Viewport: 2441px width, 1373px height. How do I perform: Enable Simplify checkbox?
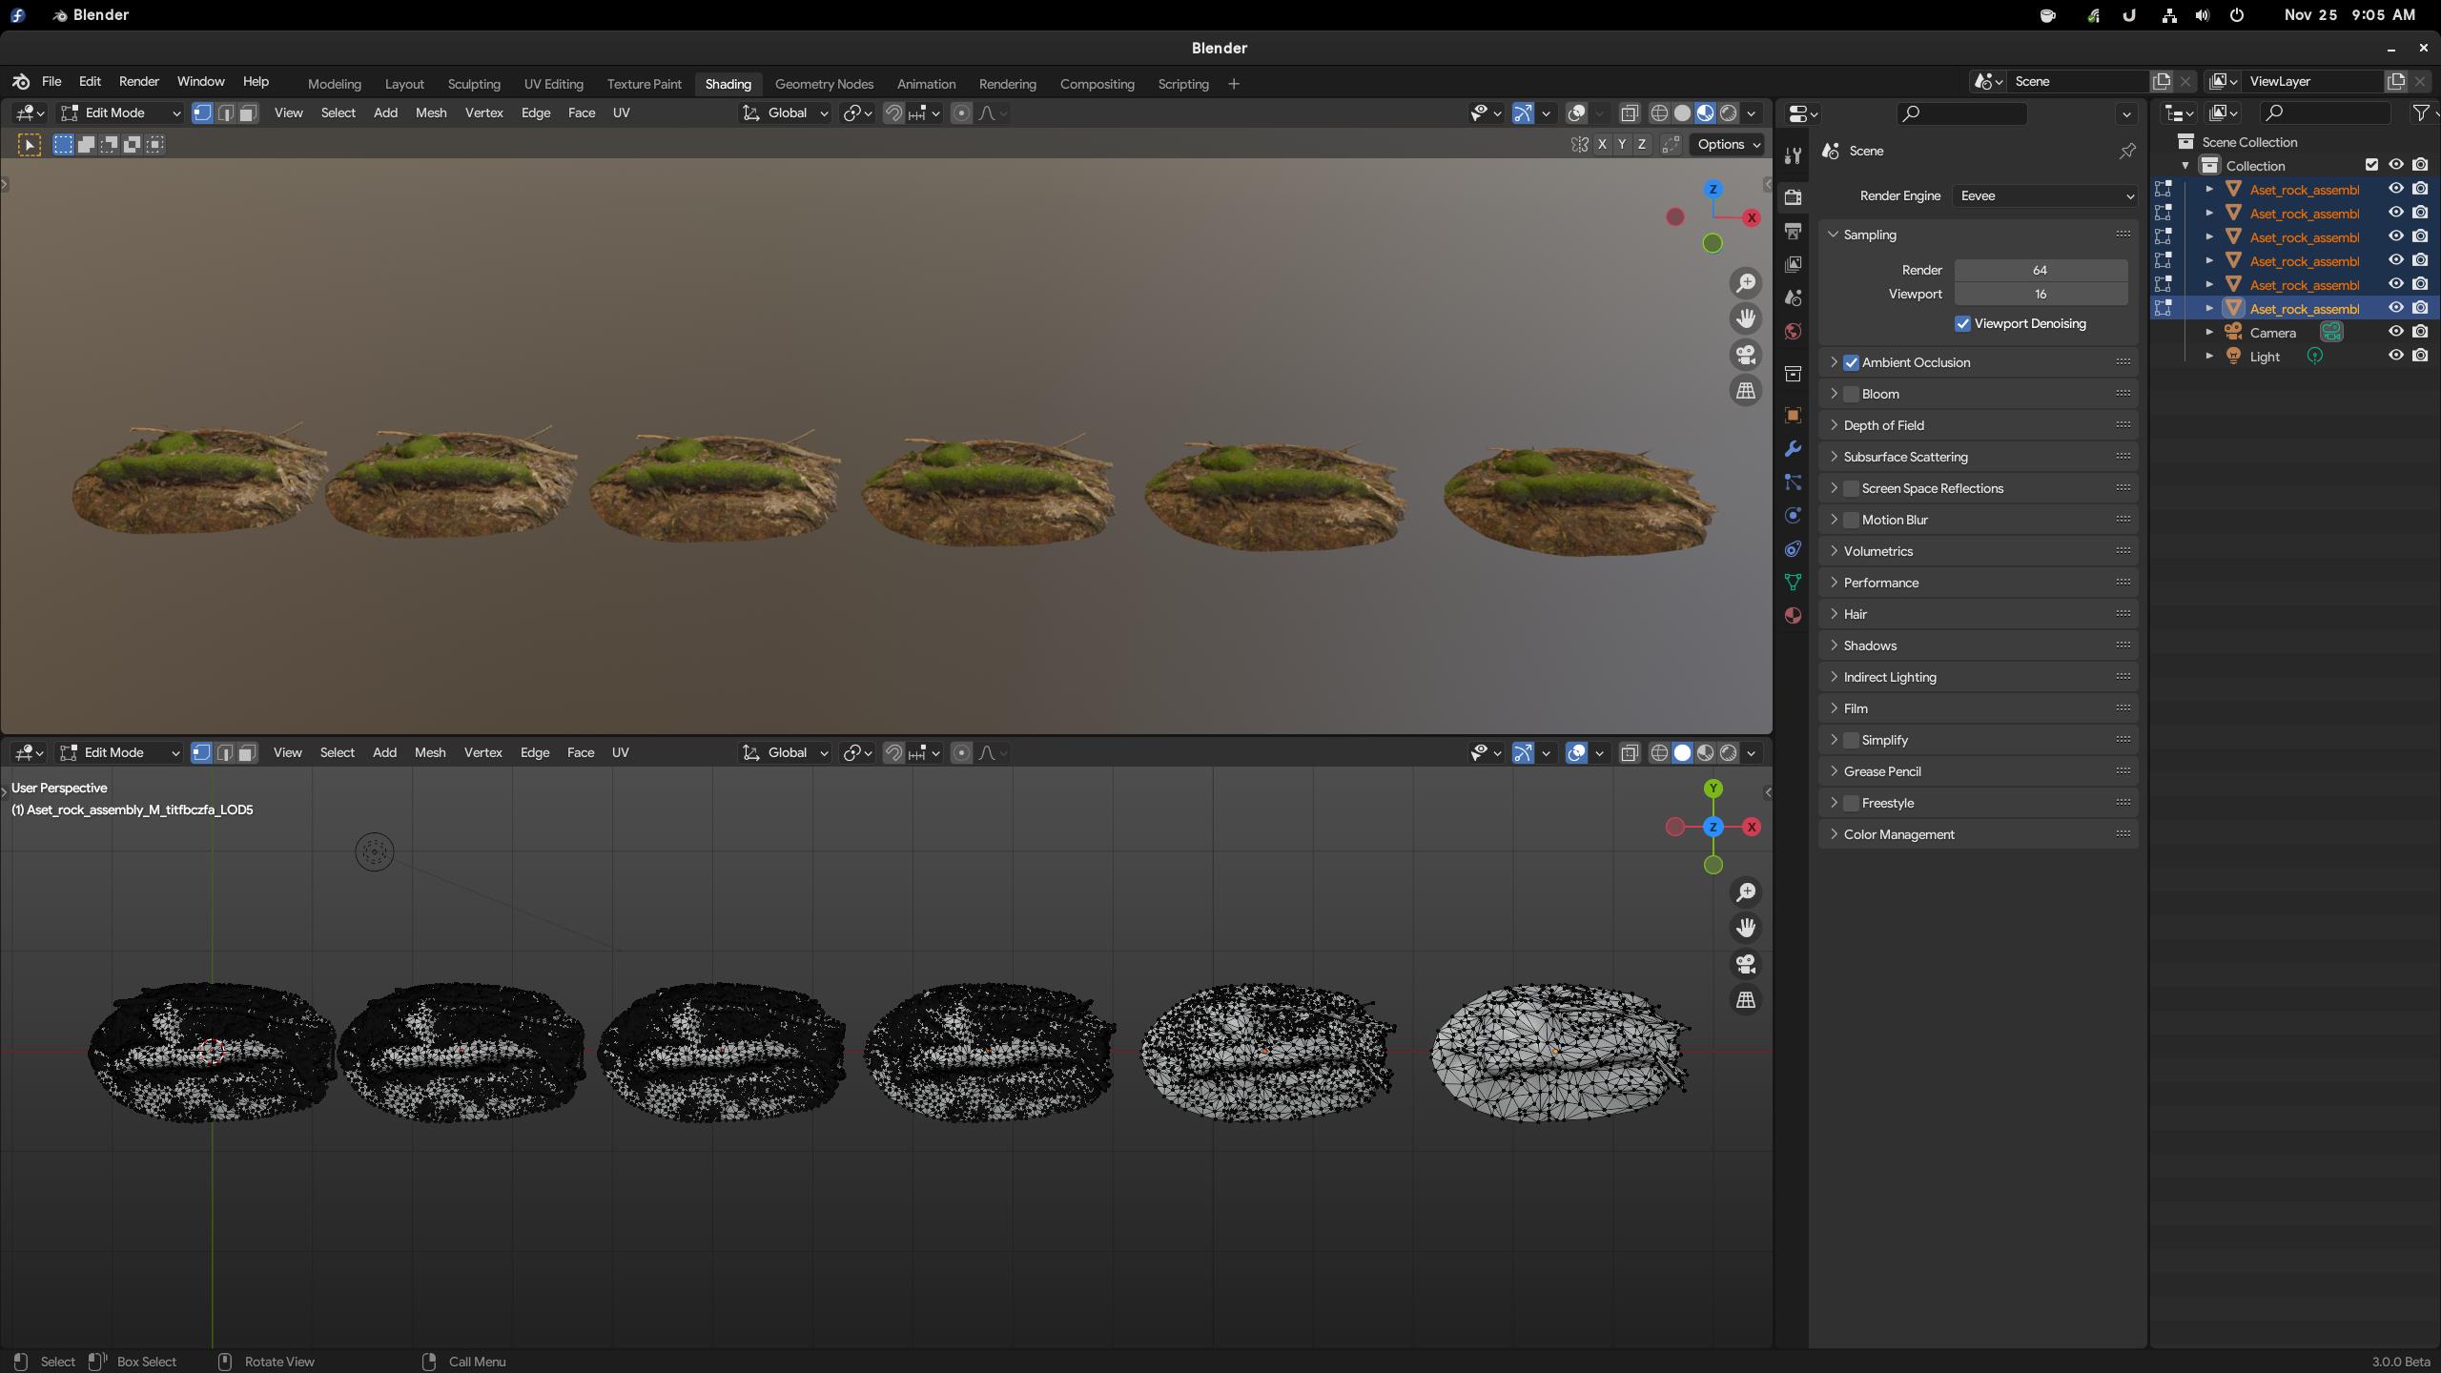(1851, 740)
